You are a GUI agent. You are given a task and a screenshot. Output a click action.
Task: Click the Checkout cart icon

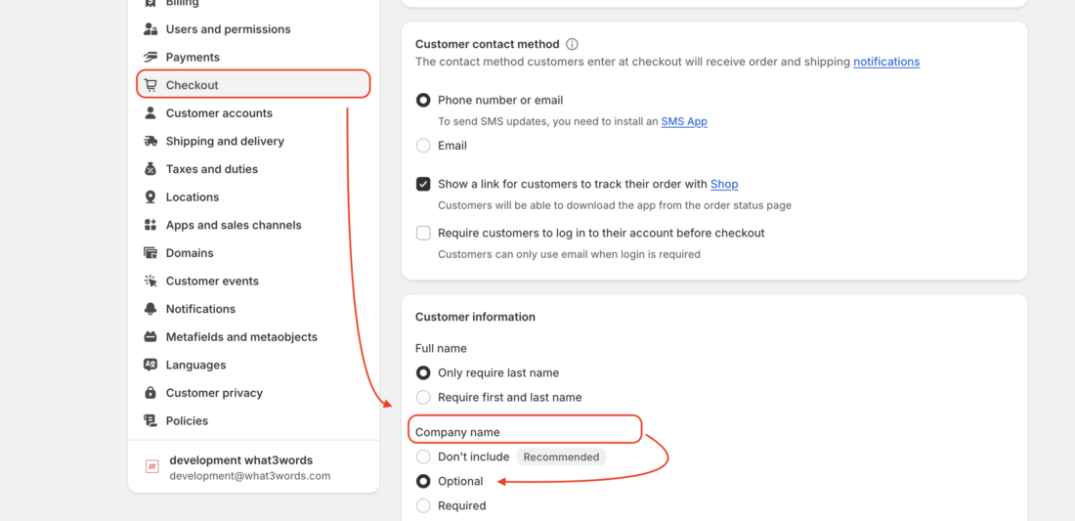click(150, 85)
